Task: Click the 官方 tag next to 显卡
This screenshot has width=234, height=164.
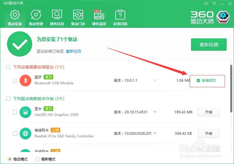Action: coord(49,109)
